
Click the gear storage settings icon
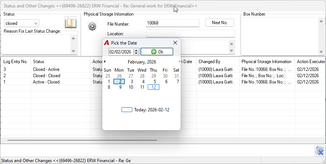(92, 26)
